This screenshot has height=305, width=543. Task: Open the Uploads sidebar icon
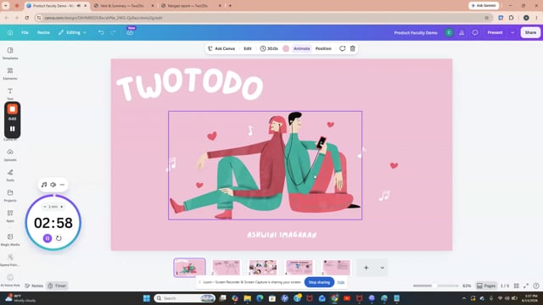pos(10,154)
